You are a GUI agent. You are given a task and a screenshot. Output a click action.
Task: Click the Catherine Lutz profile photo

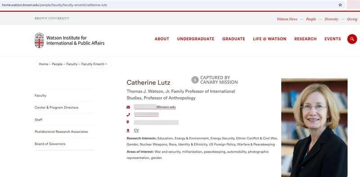coord(314,127)
